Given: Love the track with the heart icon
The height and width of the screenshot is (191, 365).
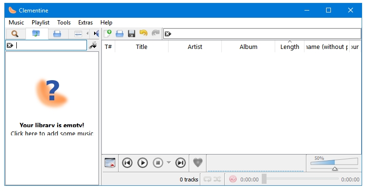Looking at the screenshot, I should pyautogui.click(x=198, y=162).
